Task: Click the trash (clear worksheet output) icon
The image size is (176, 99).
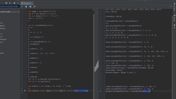Action: [26, 7]
